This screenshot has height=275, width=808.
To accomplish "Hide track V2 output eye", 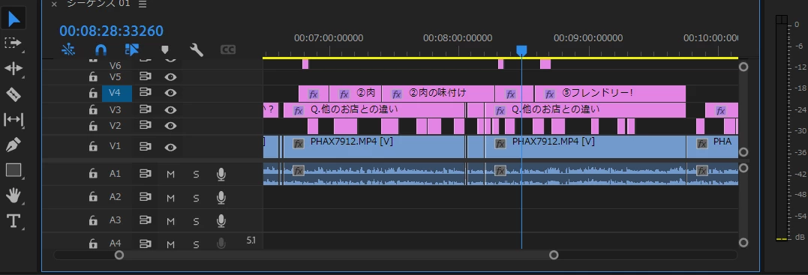I will pos(170,126).
